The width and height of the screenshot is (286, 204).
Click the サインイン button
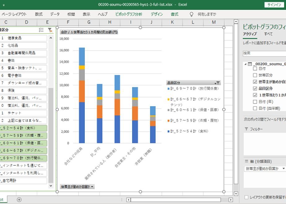(x=274, y=5)
